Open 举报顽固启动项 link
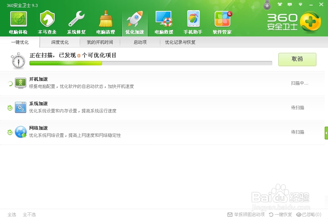Viewport: 328px width, 219px height. 249,214
